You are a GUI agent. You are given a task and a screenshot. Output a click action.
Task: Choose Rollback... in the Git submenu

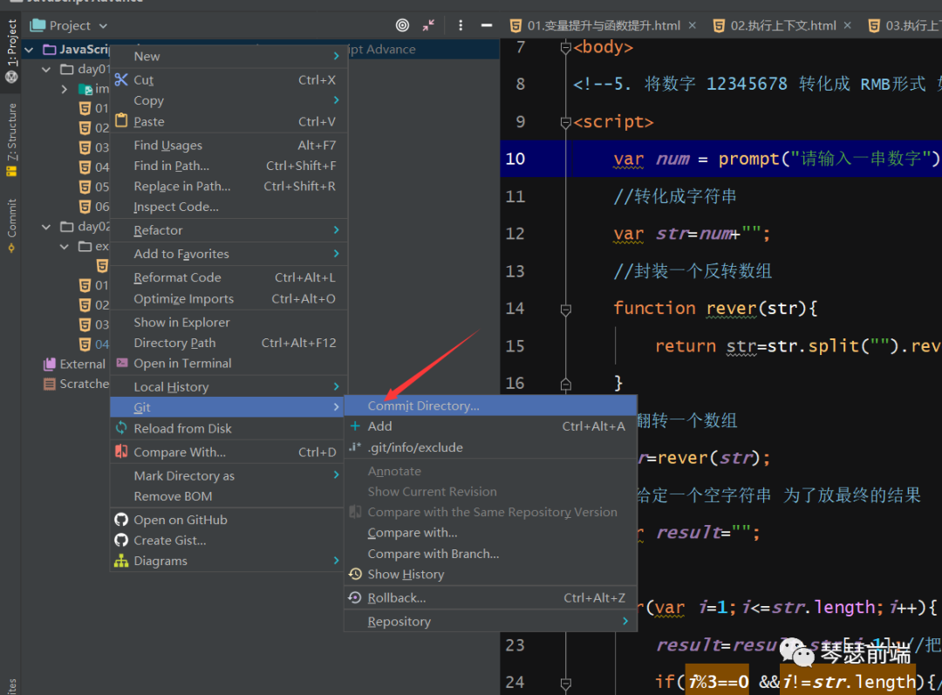(x=397, y=598)
